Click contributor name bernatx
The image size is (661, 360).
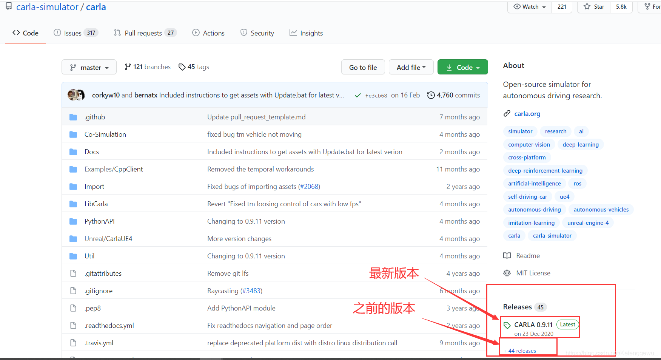(x=146, y=95)
